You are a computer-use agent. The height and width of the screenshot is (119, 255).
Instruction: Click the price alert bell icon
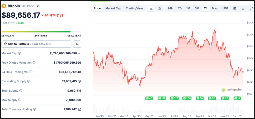[x=77, y=44]
